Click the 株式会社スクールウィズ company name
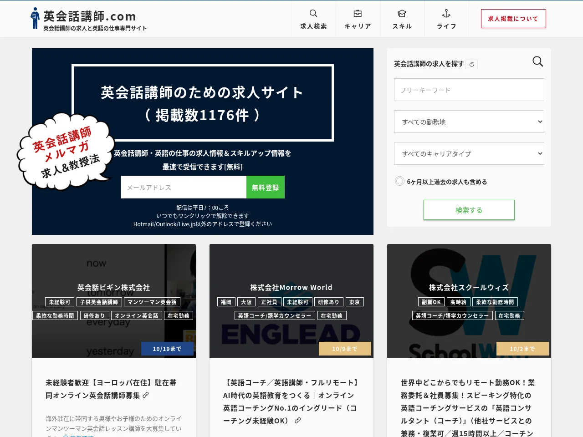Image resolution: width=583 pixels, height=437 pixels. [469, 287]
